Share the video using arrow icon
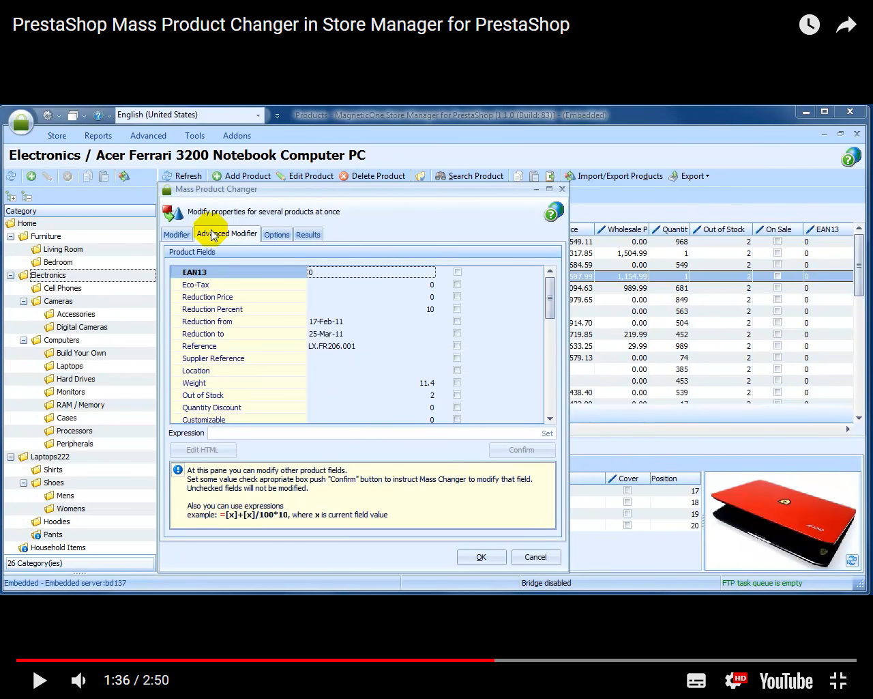Image resolution: width=873 pixels, height=699 pixels. click(x=846, y=25)
